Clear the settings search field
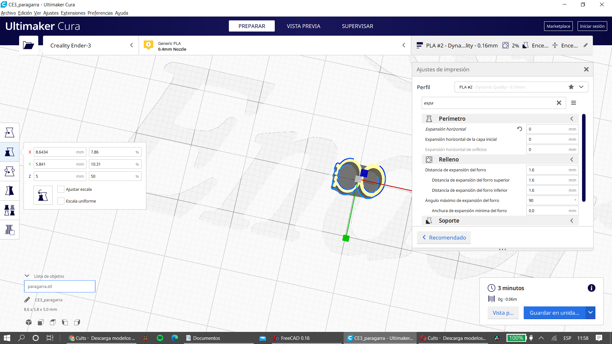 pos(559,103)
